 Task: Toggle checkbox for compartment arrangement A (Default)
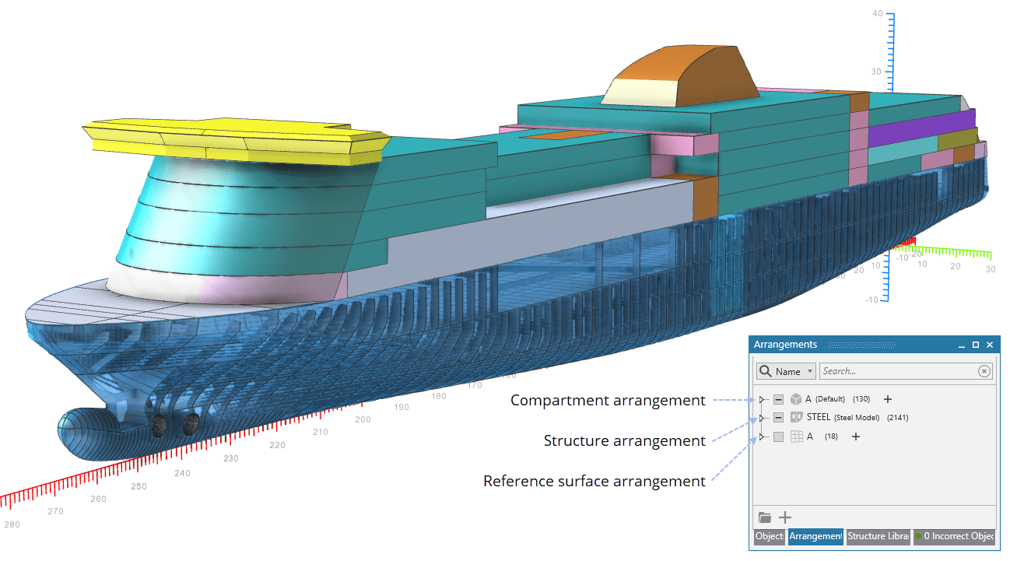(778, 399)
